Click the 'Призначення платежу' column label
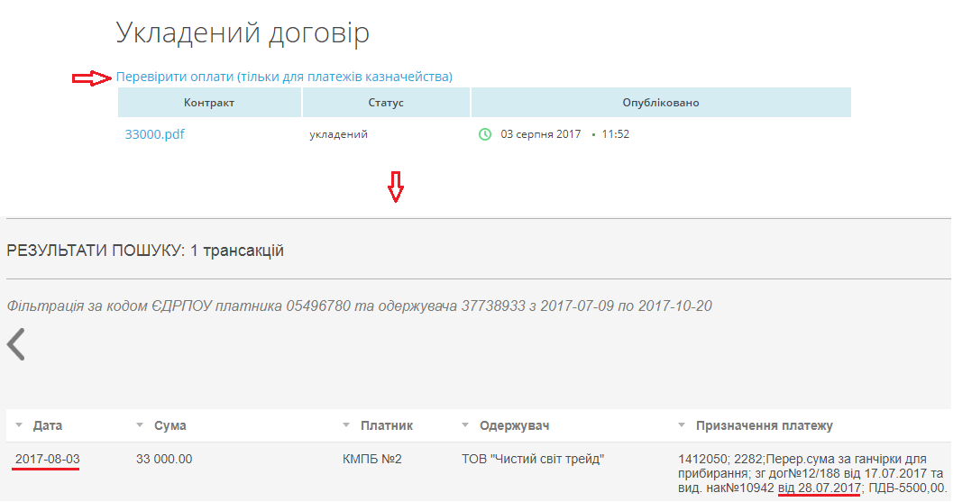This screenshot has width=953, height=502. (x=765, y=425)
